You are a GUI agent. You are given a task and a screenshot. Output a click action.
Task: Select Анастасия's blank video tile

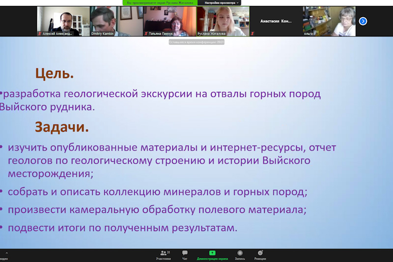pos(276,21)
